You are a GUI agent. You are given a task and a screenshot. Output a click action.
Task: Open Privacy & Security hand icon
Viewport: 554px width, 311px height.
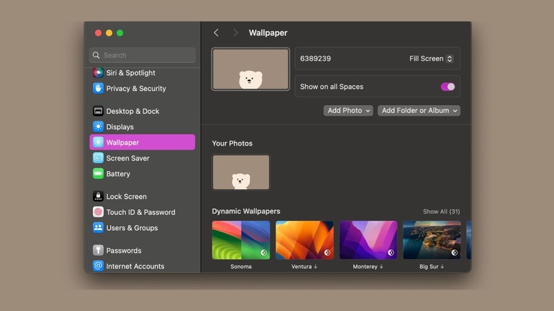click(98, 88)
